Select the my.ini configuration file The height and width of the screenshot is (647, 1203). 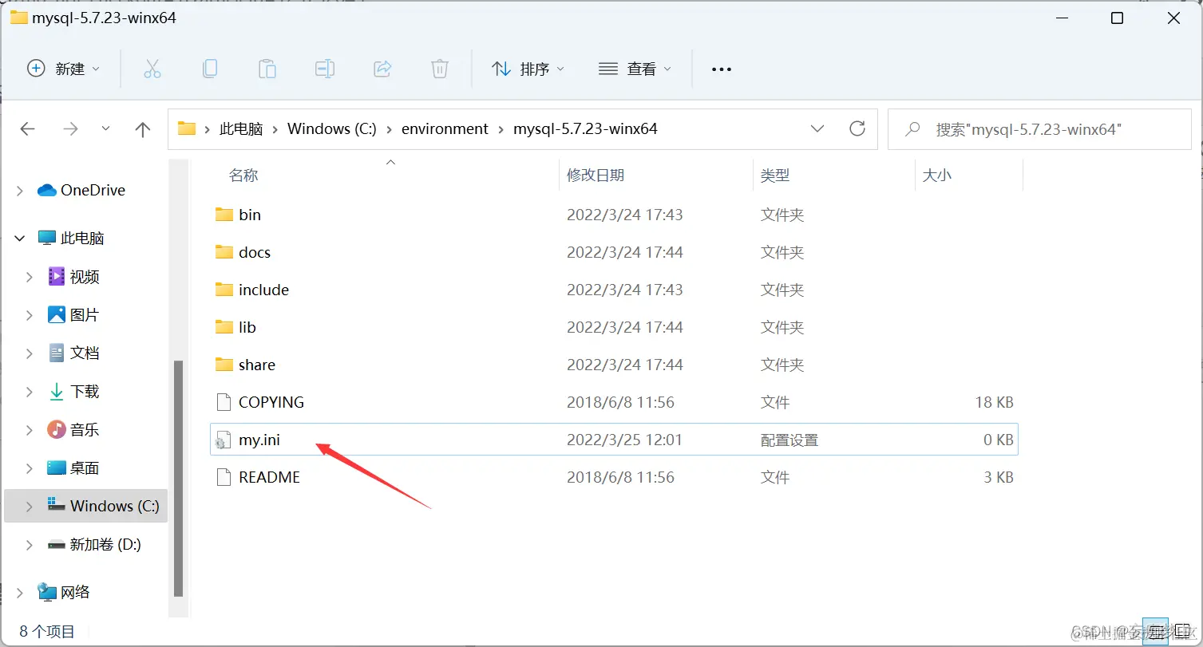(613, 440)
